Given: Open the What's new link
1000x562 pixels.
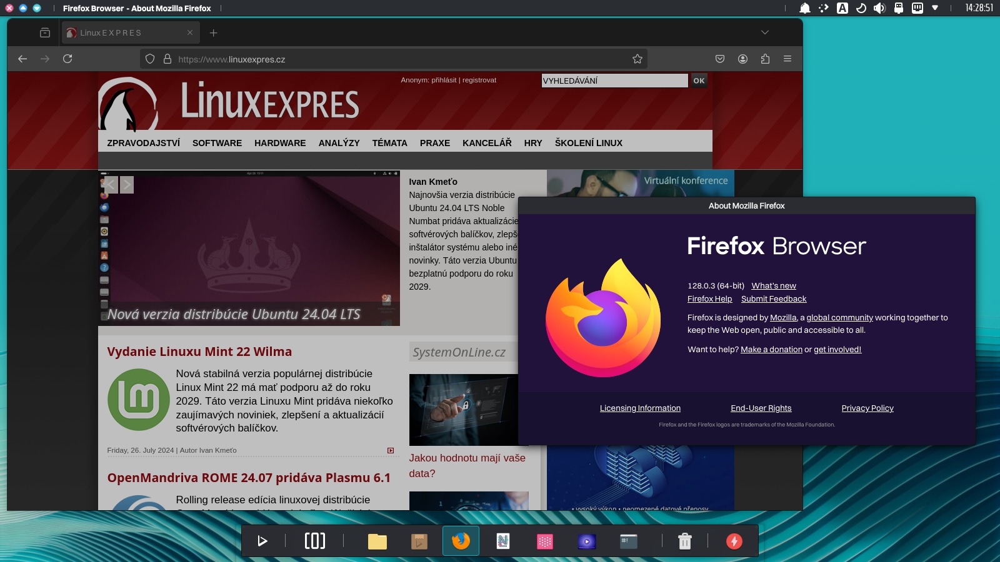Looking at the screenshot, I should pos(773,286).
